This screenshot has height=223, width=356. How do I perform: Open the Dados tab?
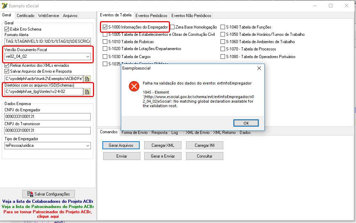coord(245,133)
